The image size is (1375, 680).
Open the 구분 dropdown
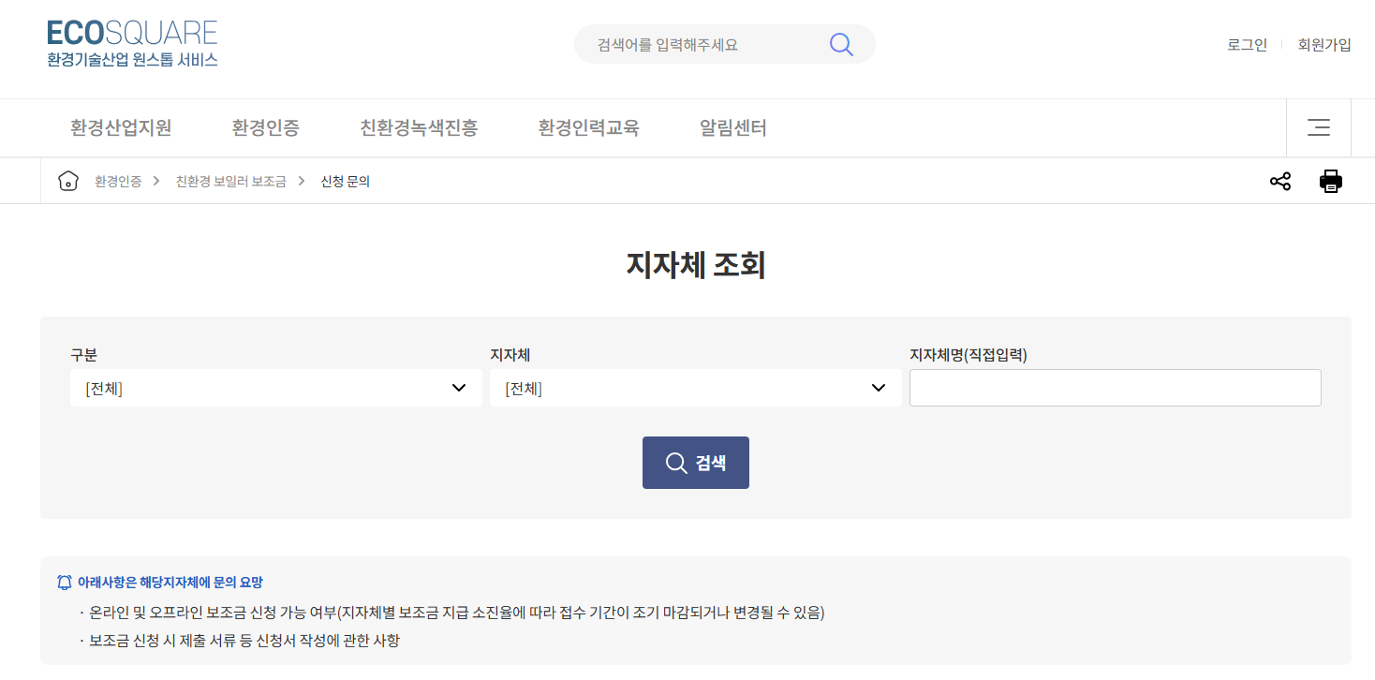(x=276, y=387)
